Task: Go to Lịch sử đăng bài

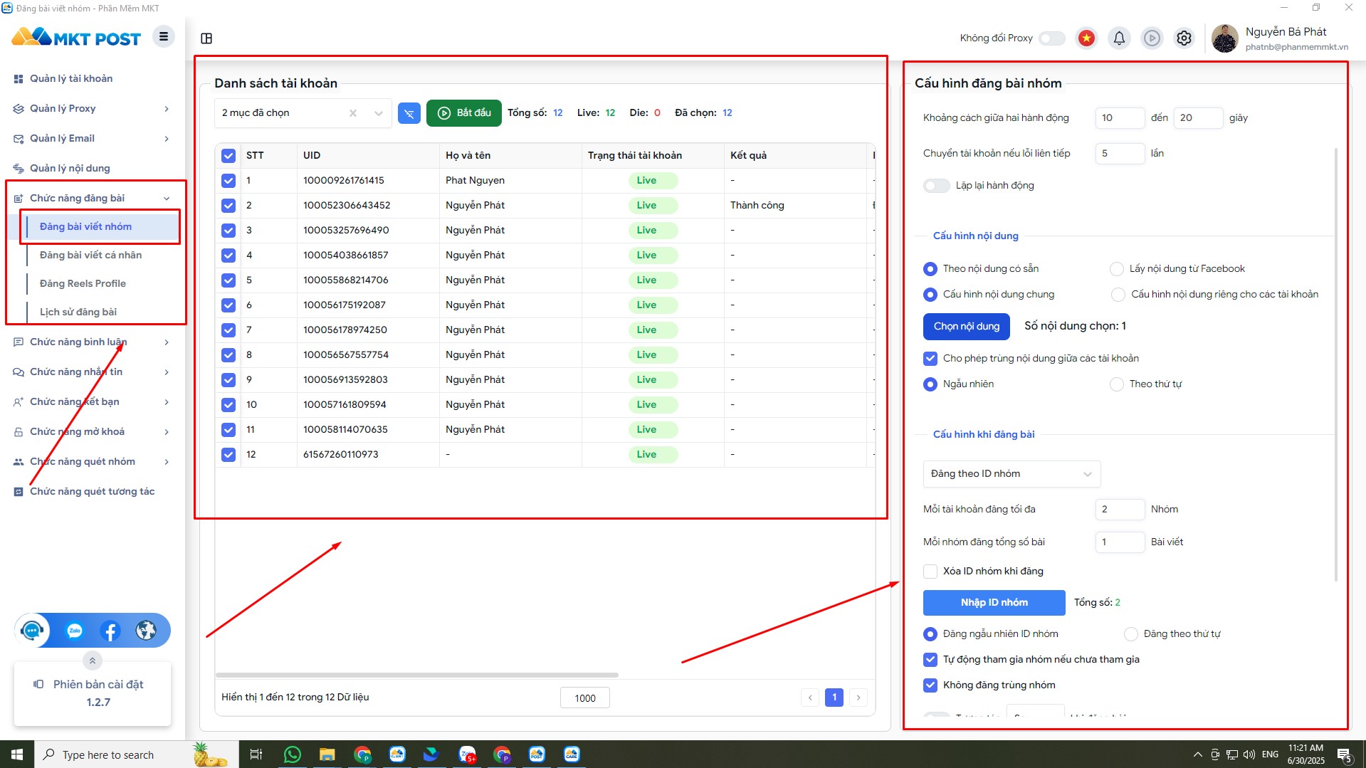Action: tap(78, 312)
